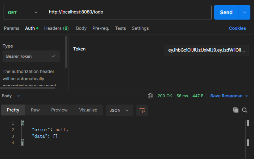Image resolution: width=254 pixels, height=159 pixels.
Task: Open the JSON format dropdown
Action: coord(119,110)
